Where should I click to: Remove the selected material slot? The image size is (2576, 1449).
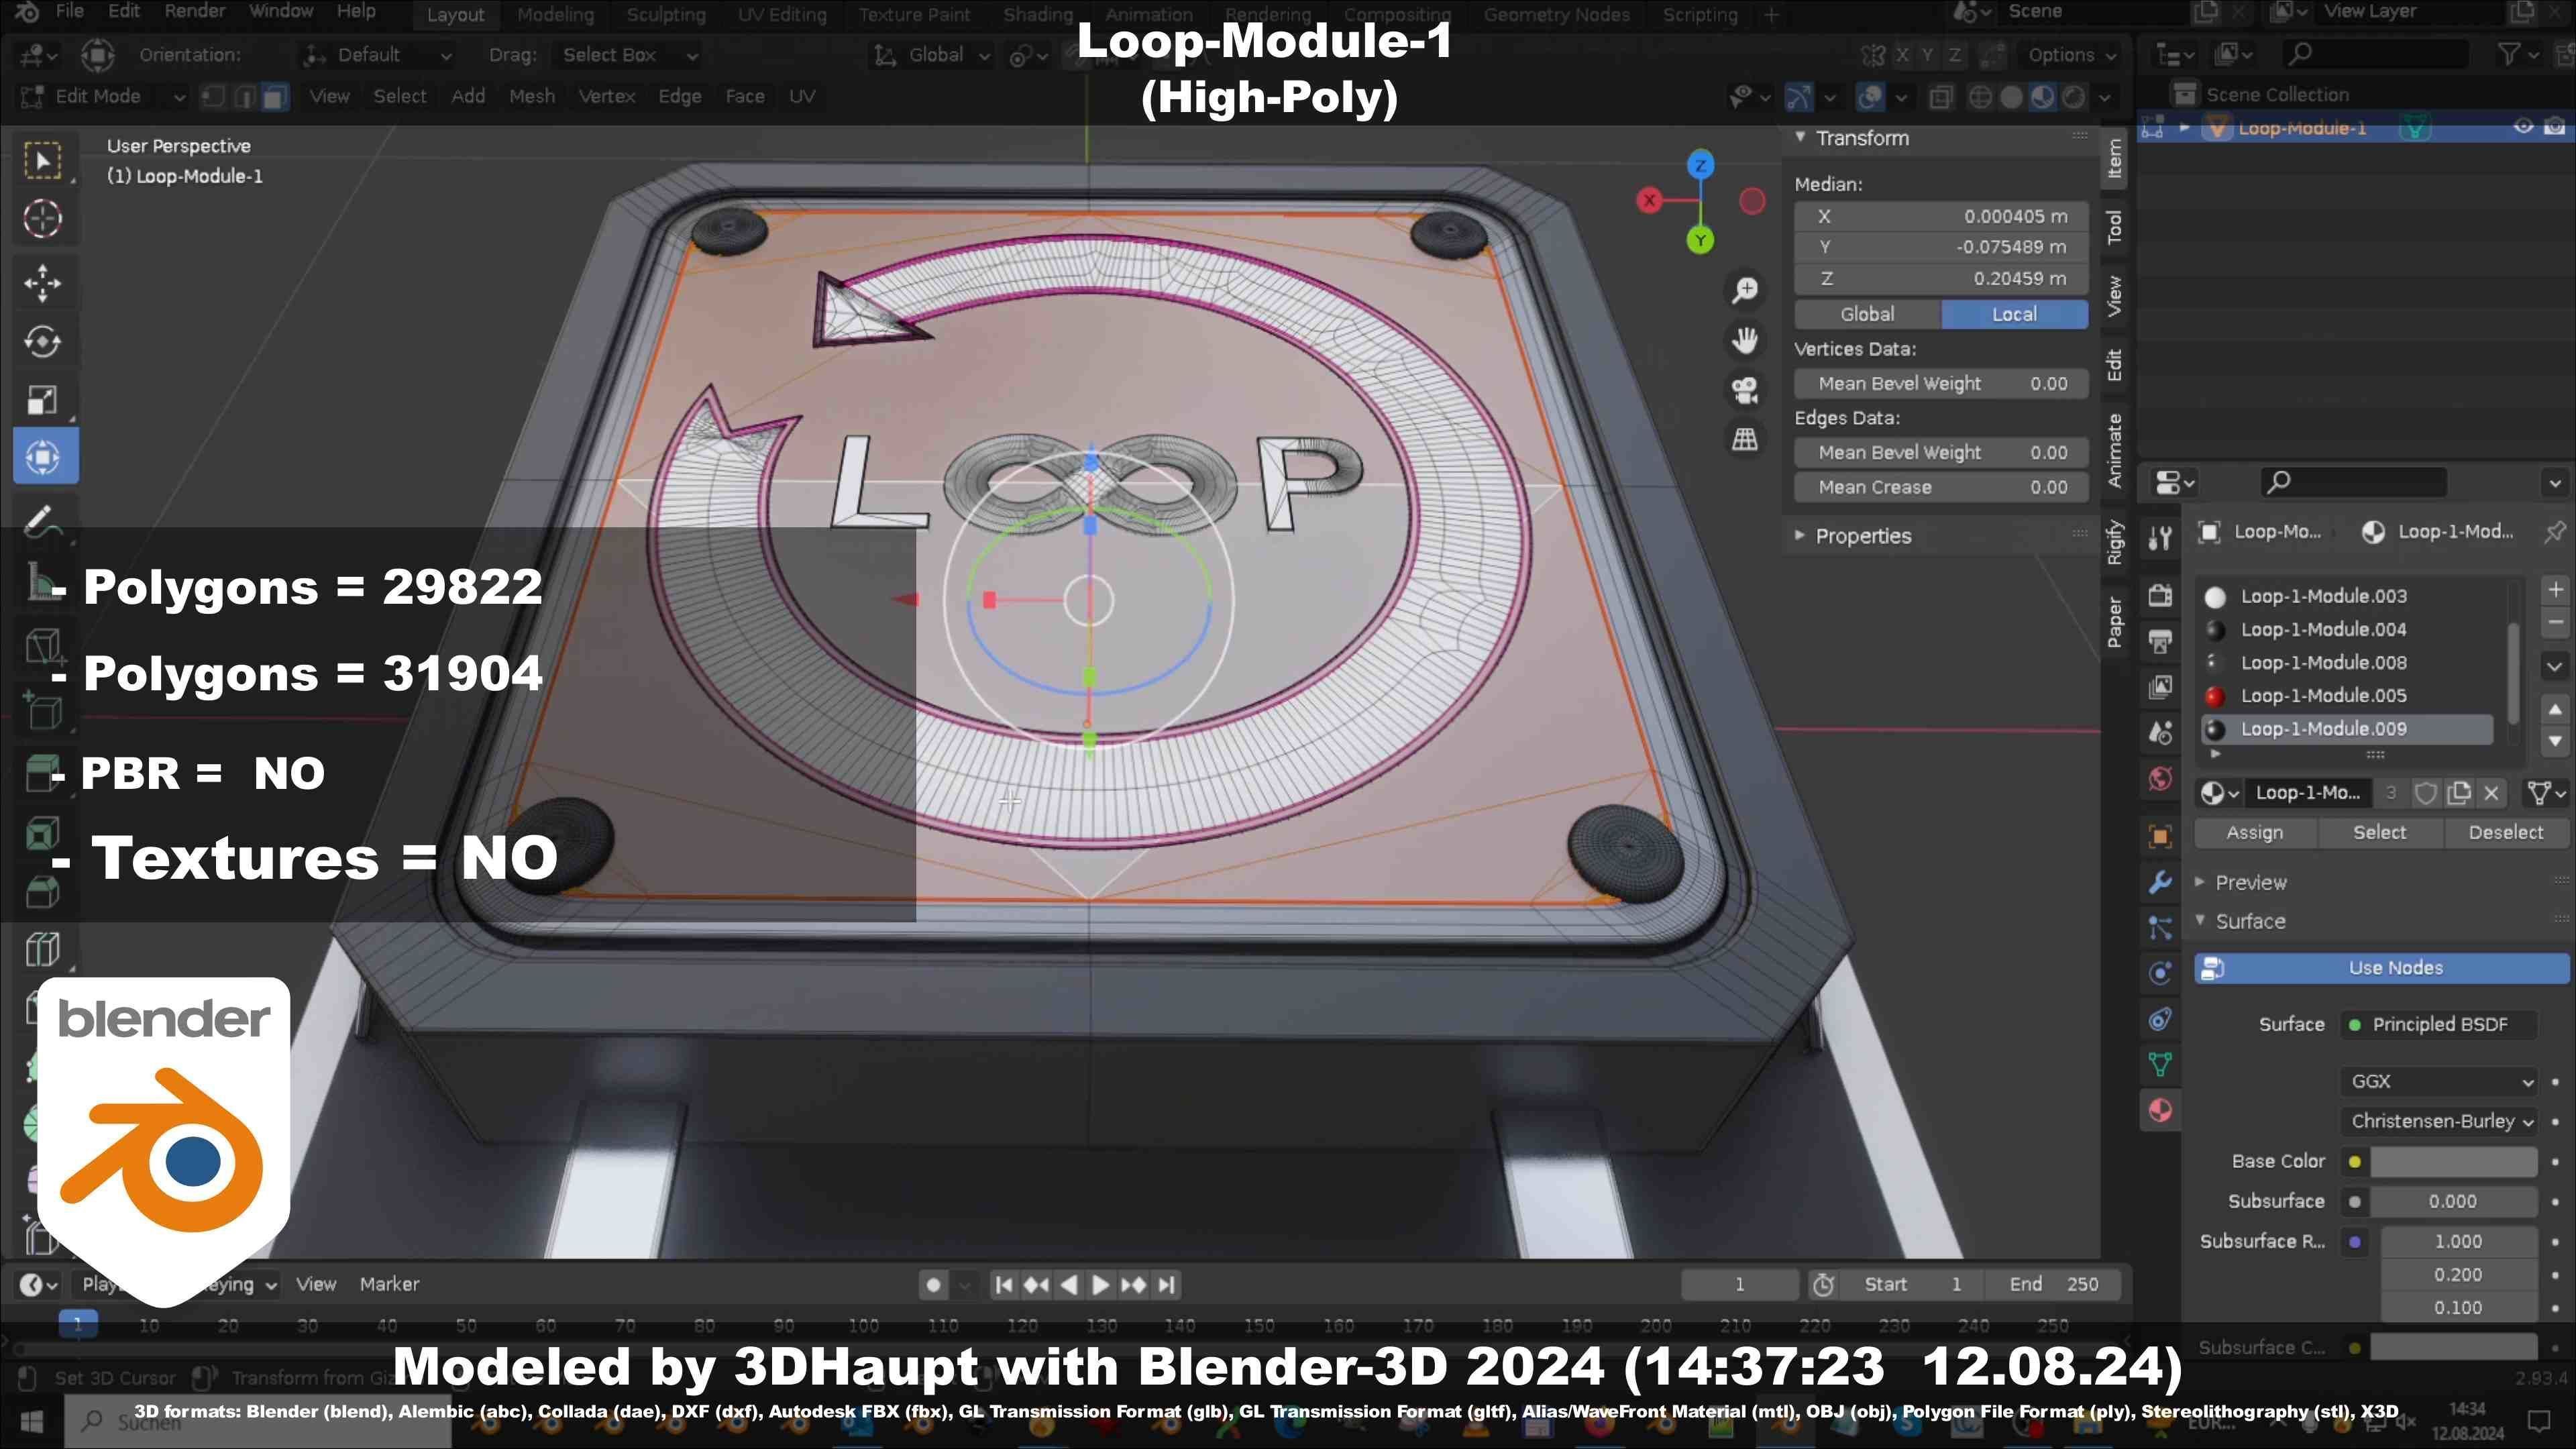2555,622
